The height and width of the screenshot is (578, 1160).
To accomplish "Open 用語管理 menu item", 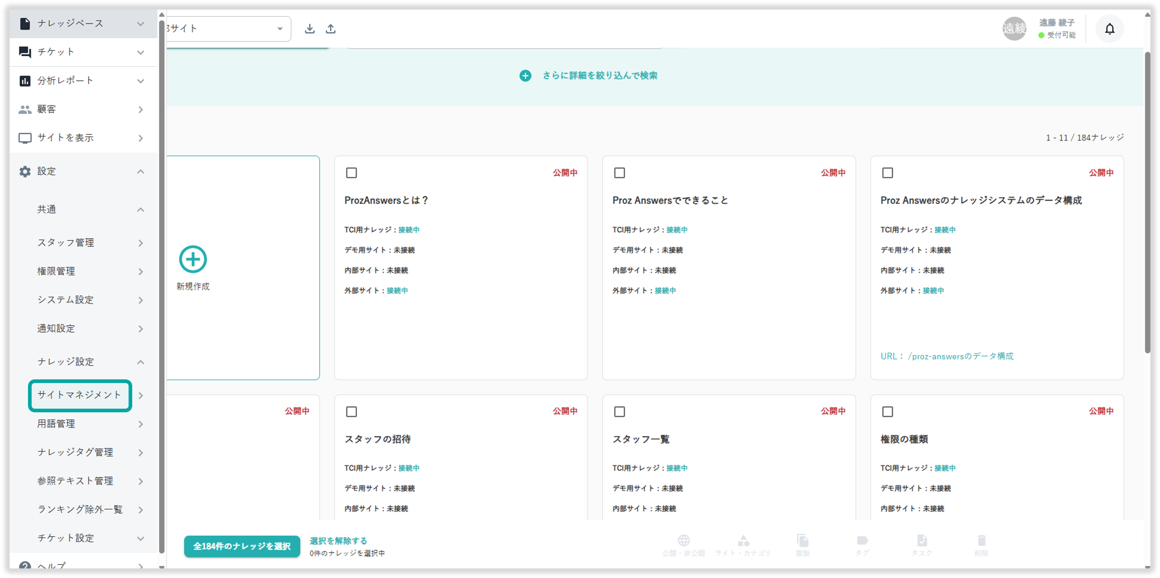I will [56, 423].
